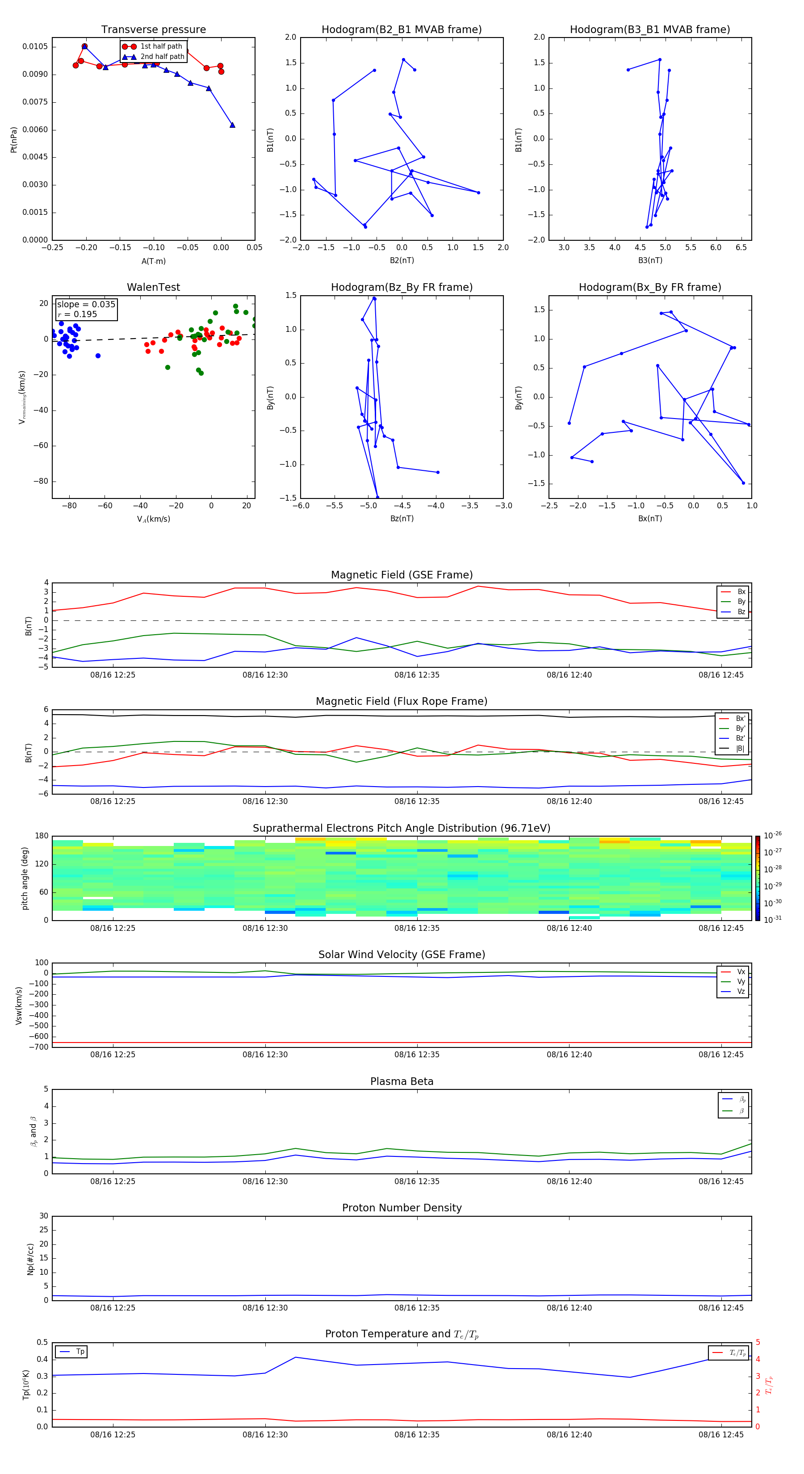The width and height of the screenshot is (804, 1474).
Task: Click red Vx line in velocity plot
Action: (402, 1043)
